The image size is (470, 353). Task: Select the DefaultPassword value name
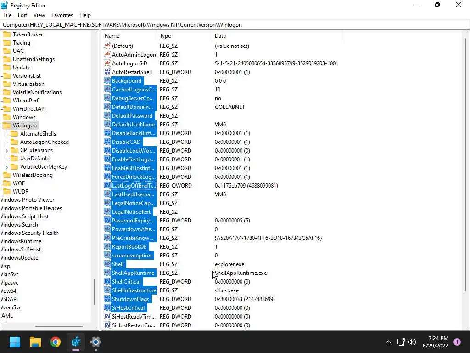pyautogui.click(x=132, y=115)
